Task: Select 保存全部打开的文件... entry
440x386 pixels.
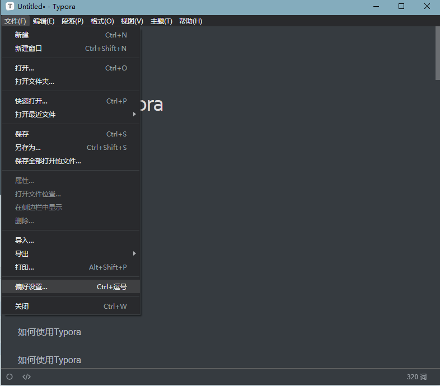Action: pos(71,161)
